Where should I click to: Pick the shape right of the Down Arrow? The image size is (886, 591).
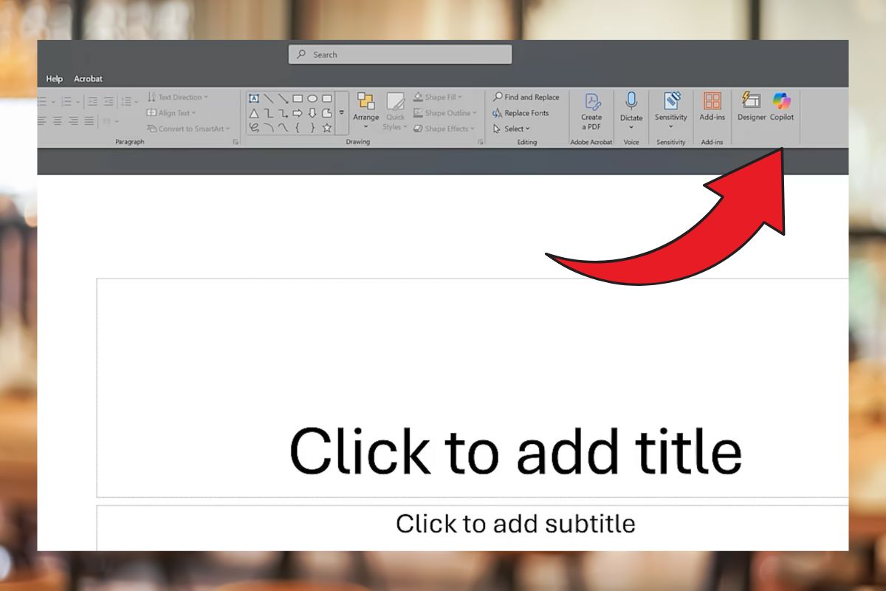pos(326,113)
